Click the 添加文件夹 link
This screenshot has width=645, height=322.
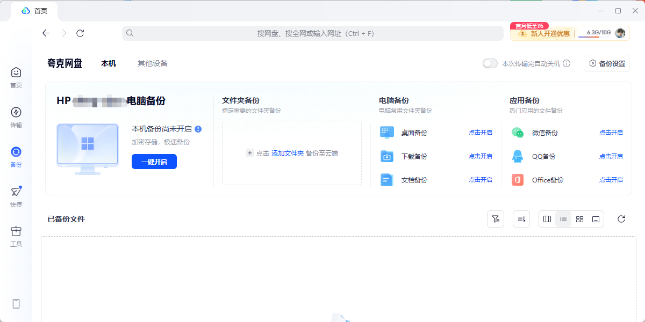(x=288, y=153)
